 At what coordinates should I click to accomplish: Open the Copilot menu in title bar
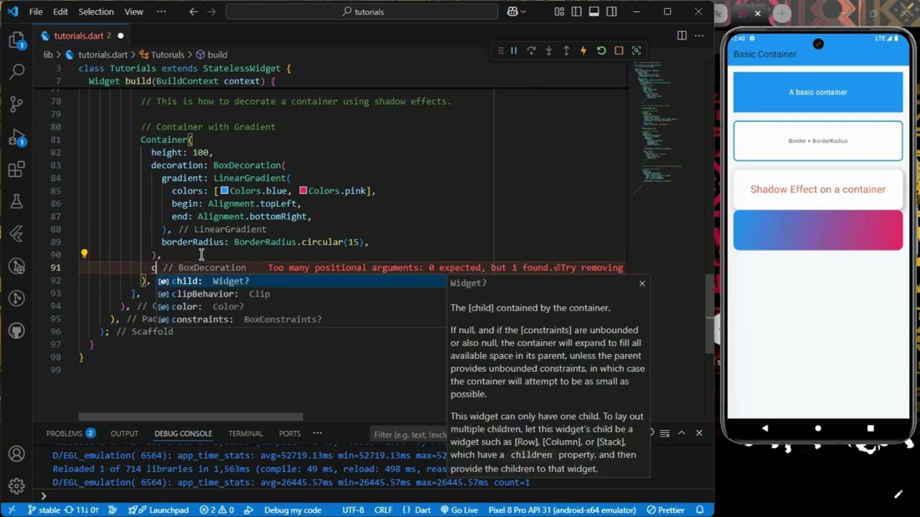[x=517, y=11]
